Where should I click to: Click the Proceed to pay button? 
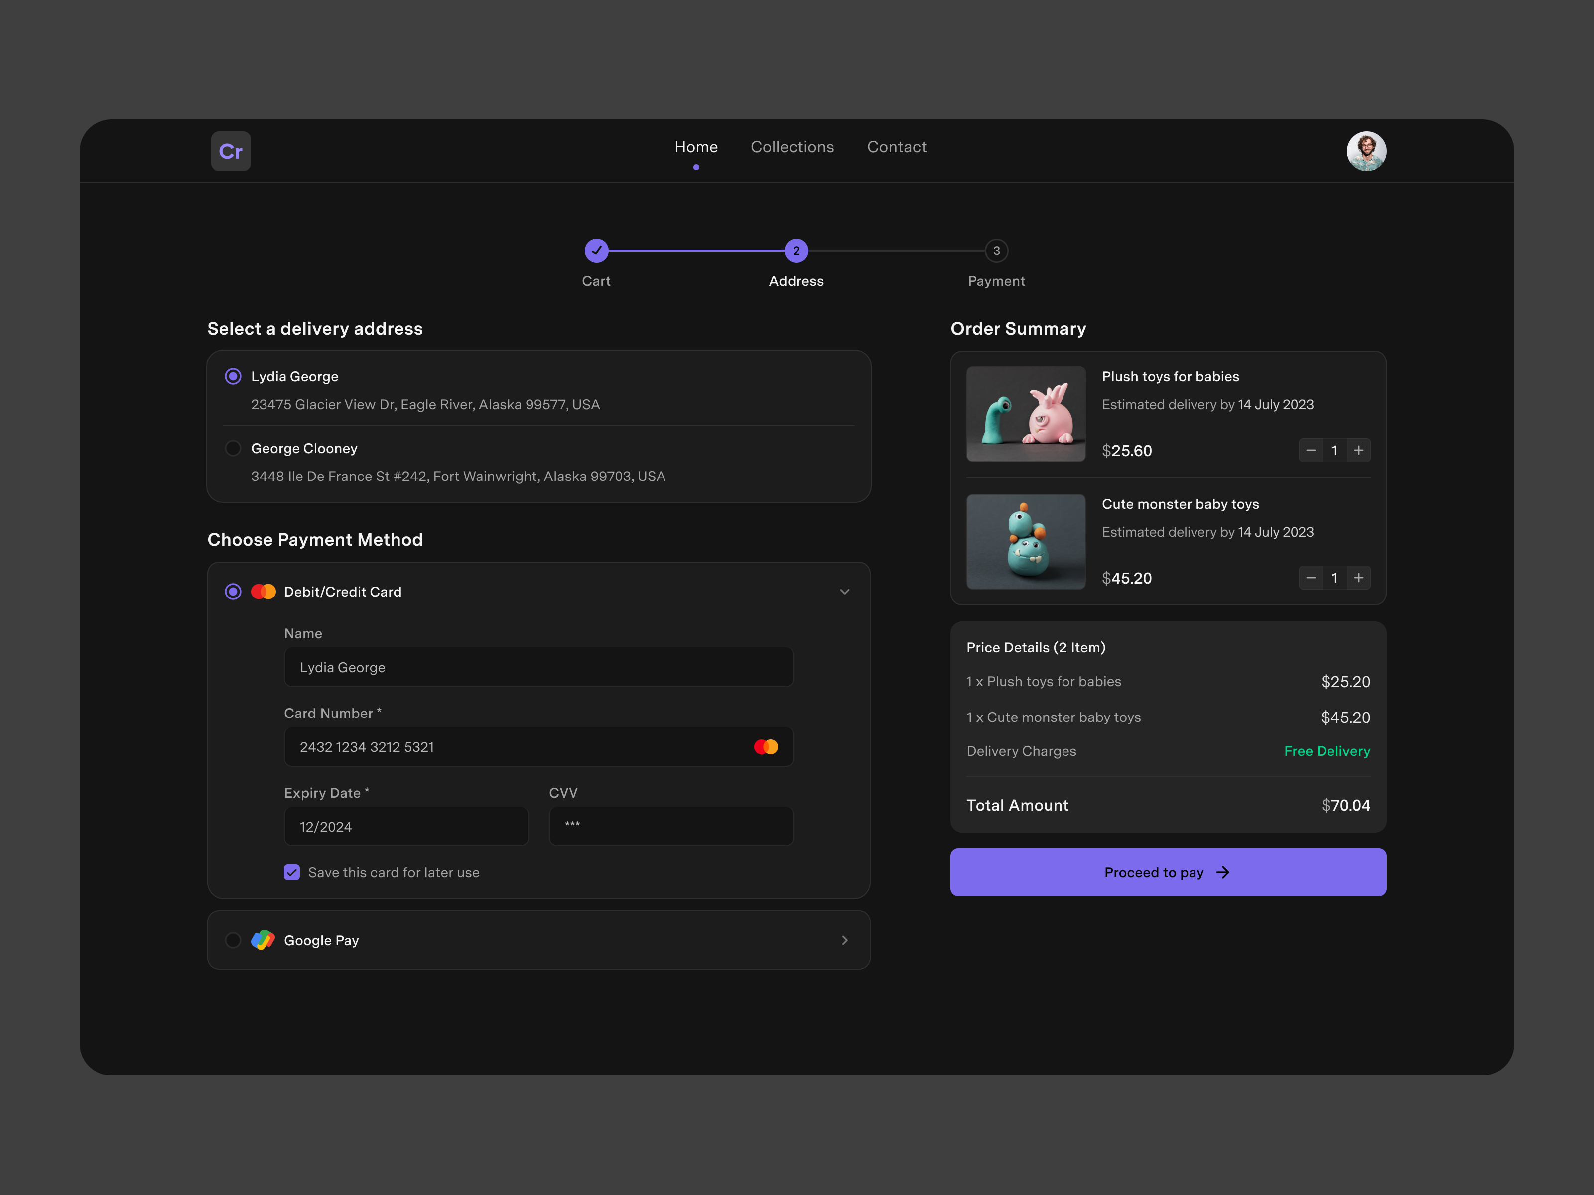[1168, 872]
